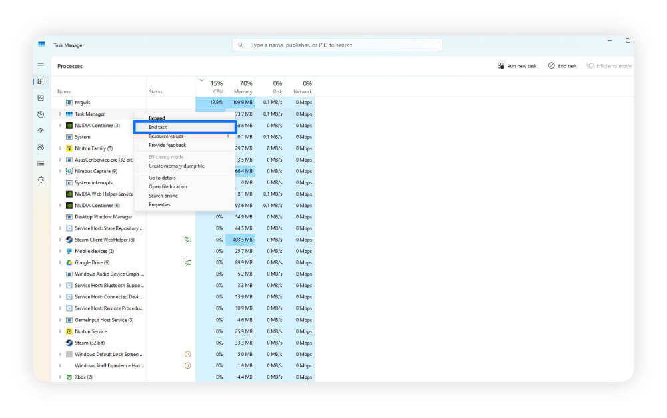Viewport: 667px width, 418px height.
Task: Click efficiency leaf icon on Steam Client WebHelper row
Action: (187, 240)
